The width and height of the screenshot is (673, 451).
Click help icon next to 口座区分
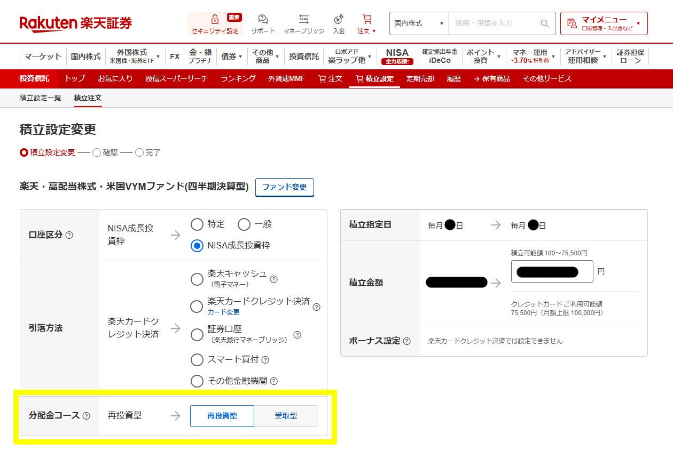click(x=69, y=235)
